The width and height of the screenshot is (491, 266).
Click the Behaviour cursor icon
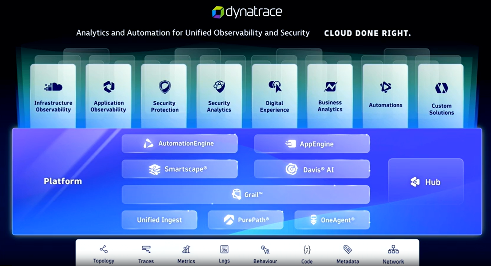tap(265, 249)
